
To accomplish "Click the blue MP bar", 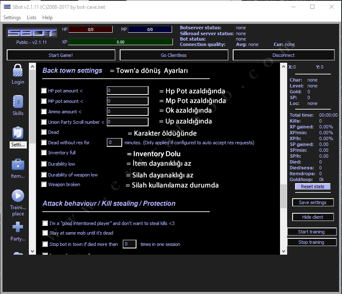I will coord(150,29).
